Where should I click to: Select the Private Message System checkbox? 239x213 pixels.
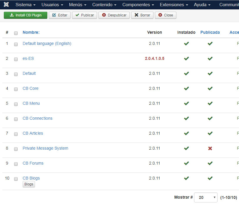click(16, 149)
